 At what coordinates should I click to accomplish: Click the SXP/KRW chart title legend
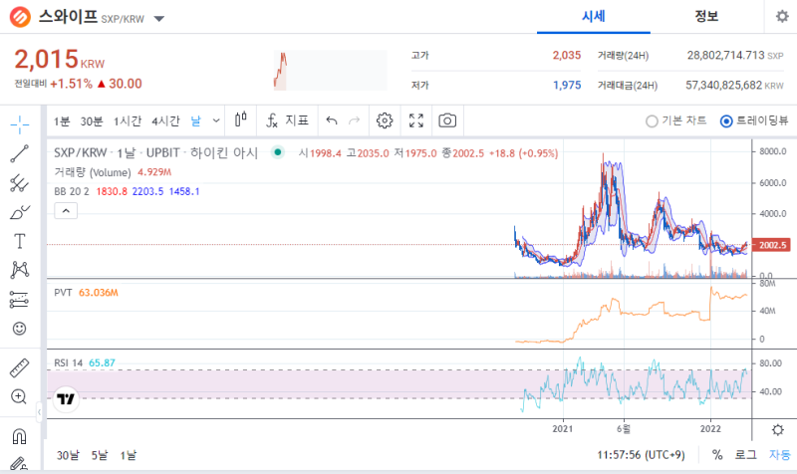point(155,152)
